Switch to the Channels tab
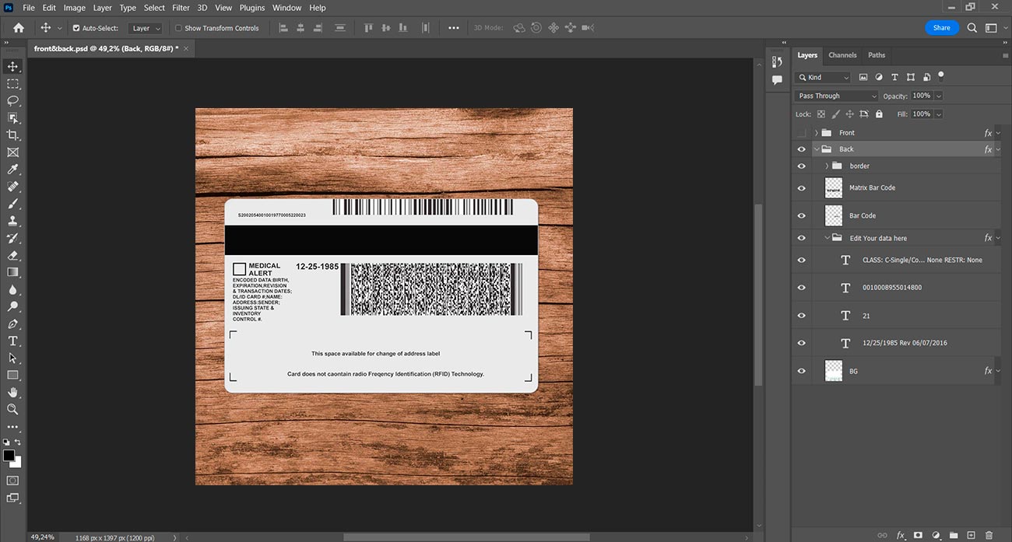 point(842,55)
